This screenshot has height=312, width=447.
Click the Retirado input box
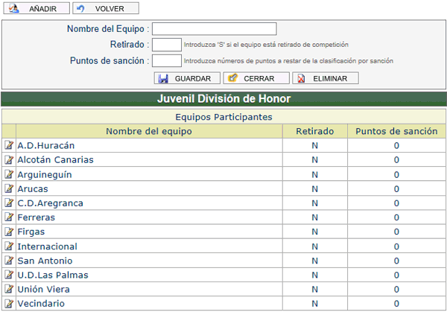pos(167,45)
